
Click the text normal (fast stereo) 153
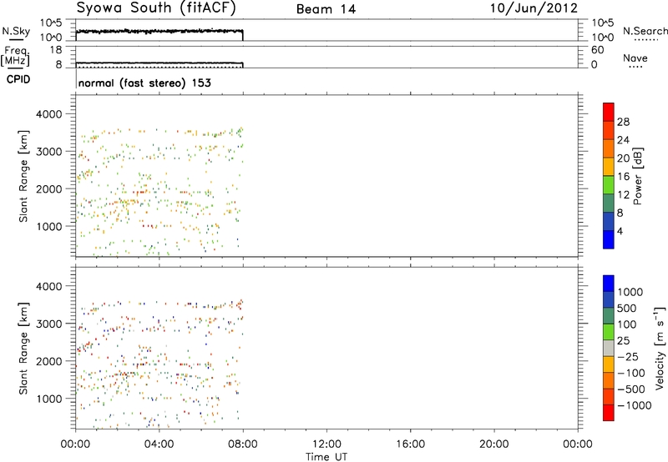point(144,83)
